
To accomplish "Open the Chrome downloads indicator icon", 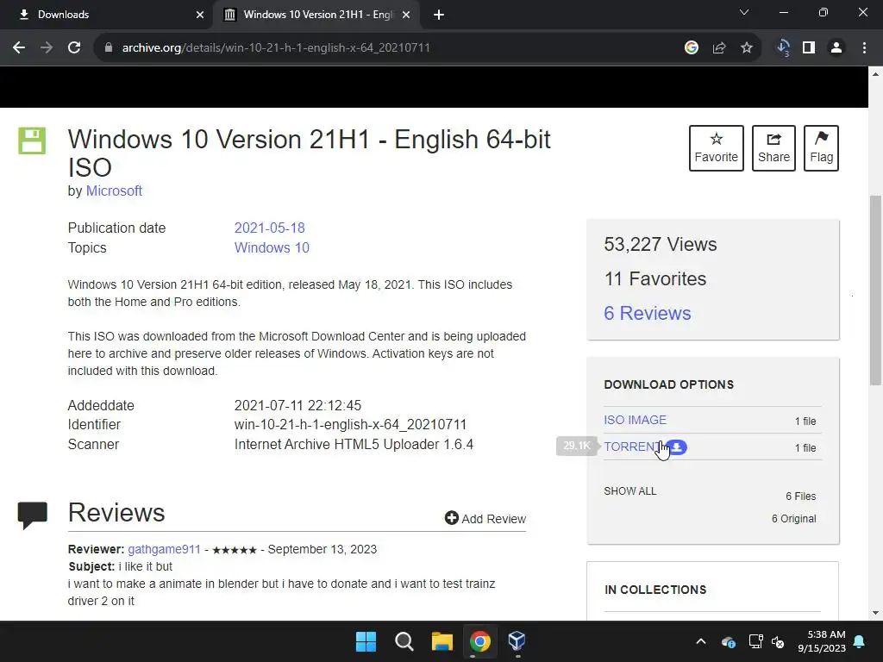I will click(783, 48).
